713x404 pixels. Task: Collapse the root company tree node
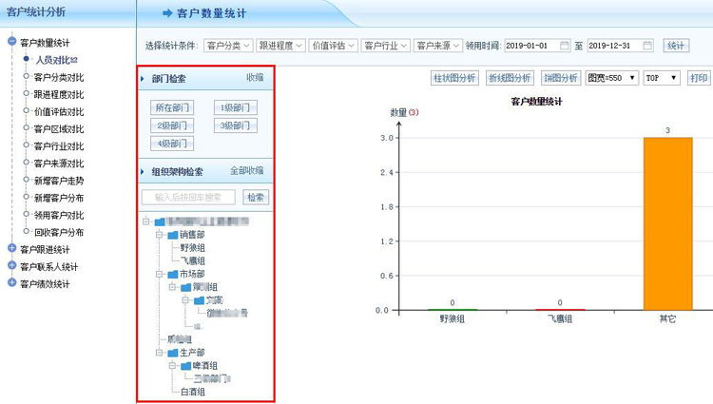pyautogui.click(x=146, y=221)
